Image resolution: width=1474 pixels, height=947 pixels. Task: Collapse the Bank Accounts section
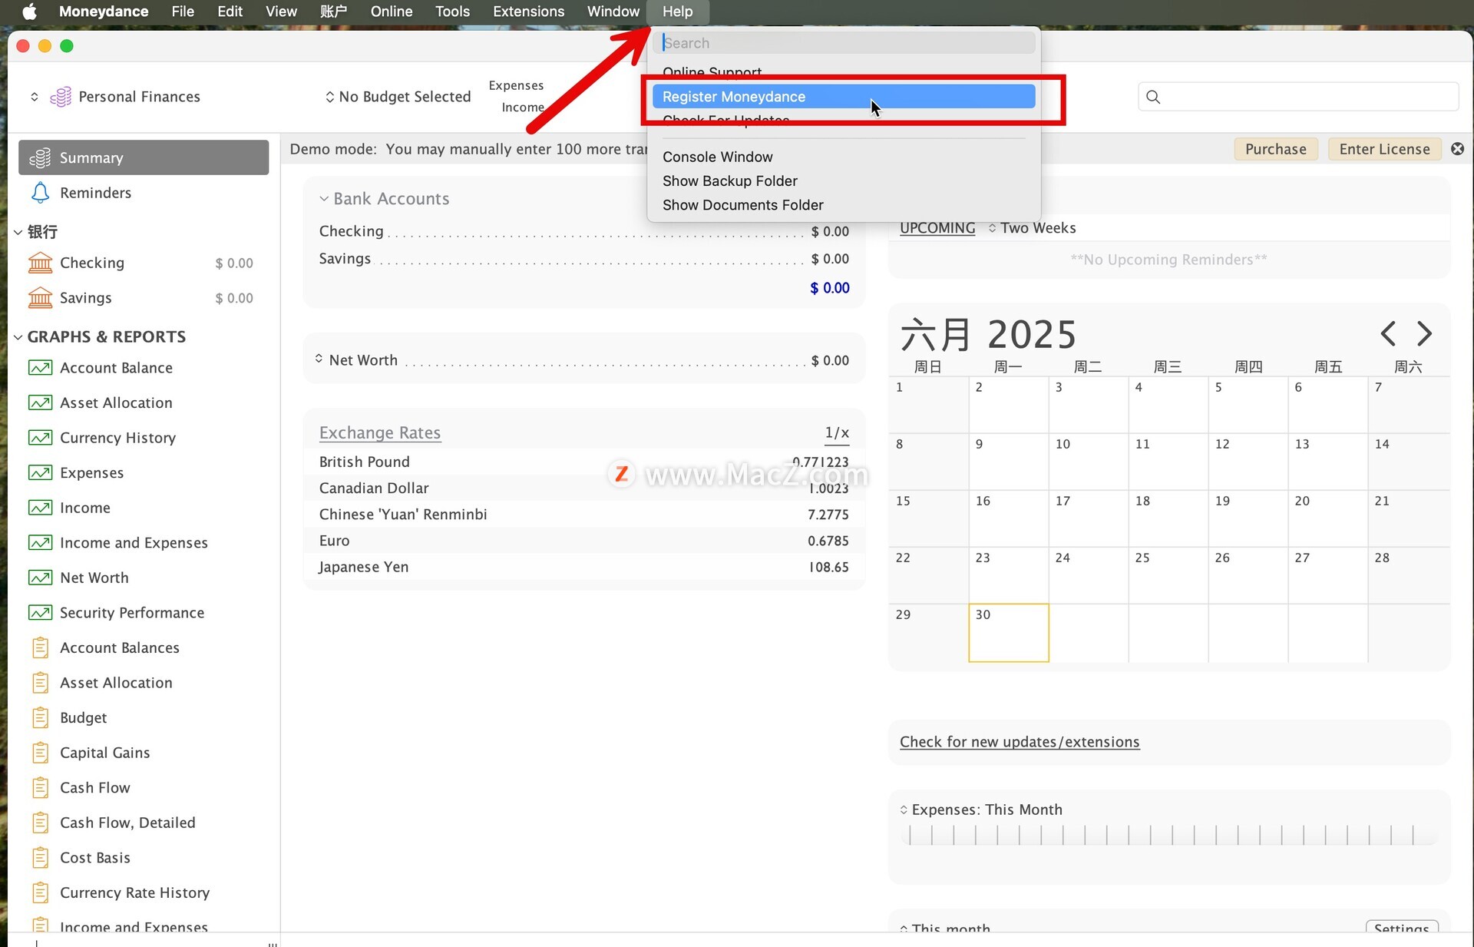pos(324,199)
